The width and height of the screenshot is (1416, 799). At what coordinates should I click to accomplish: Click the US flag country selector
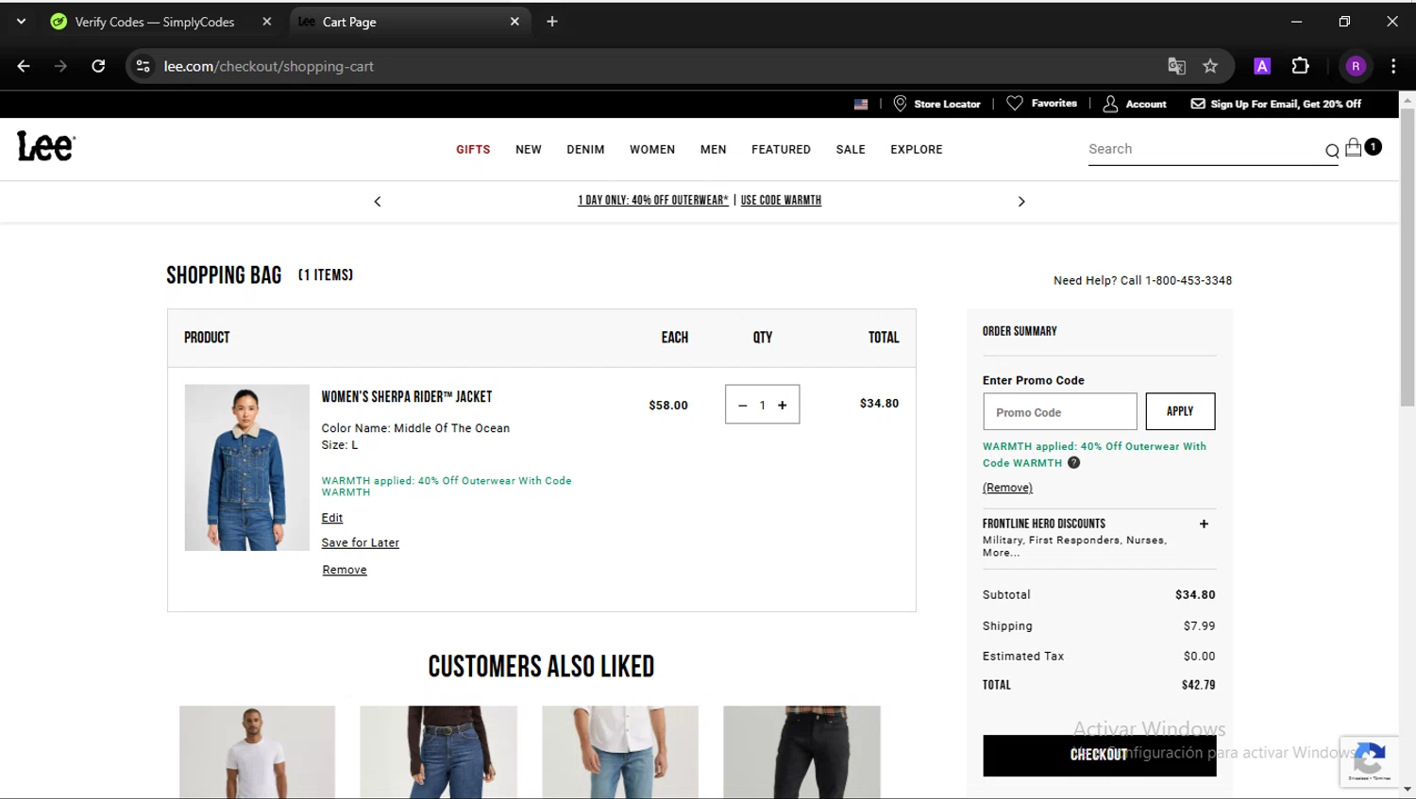click(861, 104)
